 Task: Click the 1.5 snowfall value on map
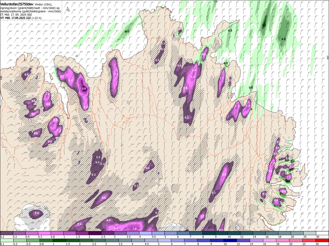(248, 106)
